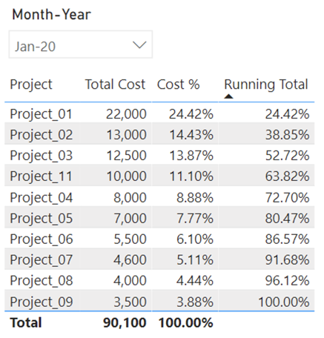Open the Month-Year slicer dropdown chevron

139,45
